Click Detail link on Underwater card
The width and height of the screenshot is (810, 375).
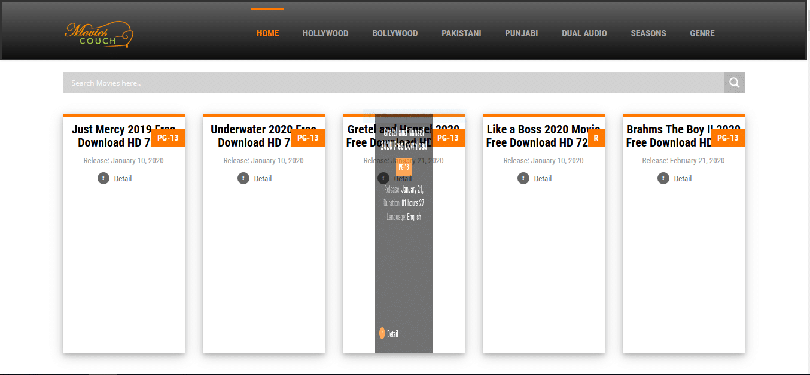pyautogui.click(x=263, y=178)
